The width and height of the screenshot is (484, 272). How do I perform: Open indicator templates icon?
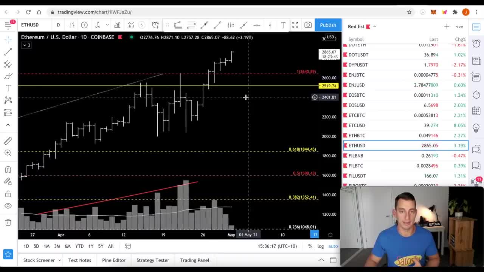click(x=130, y=25)
